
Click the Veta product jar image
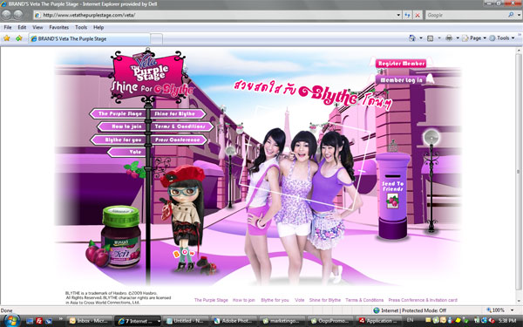pyautogui.click(x=121, y=236)
